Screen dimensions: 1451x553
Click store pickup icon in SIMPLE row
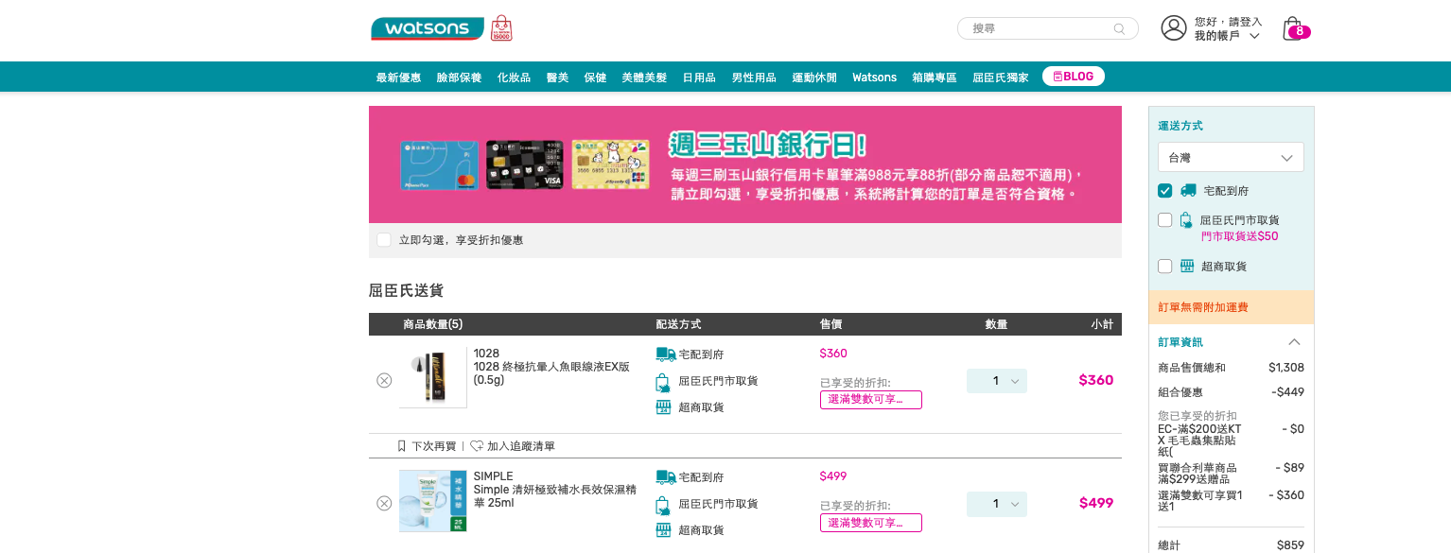point(663,505)
